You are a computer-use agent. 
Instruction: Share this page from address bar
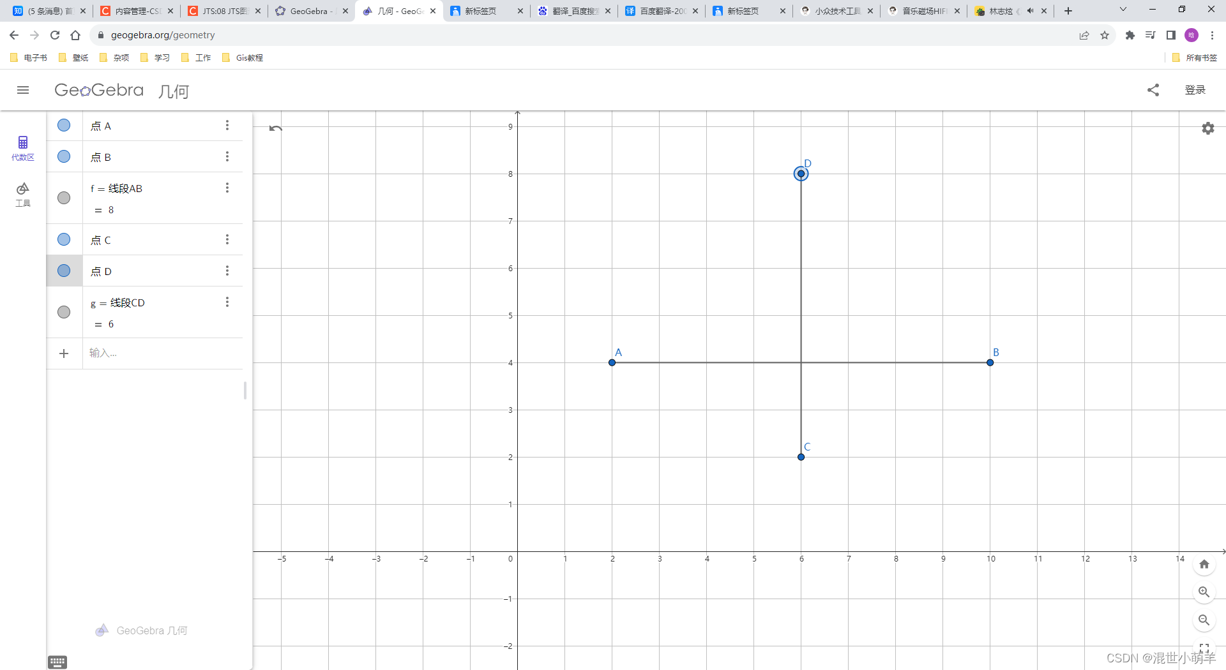[1084, 35]
